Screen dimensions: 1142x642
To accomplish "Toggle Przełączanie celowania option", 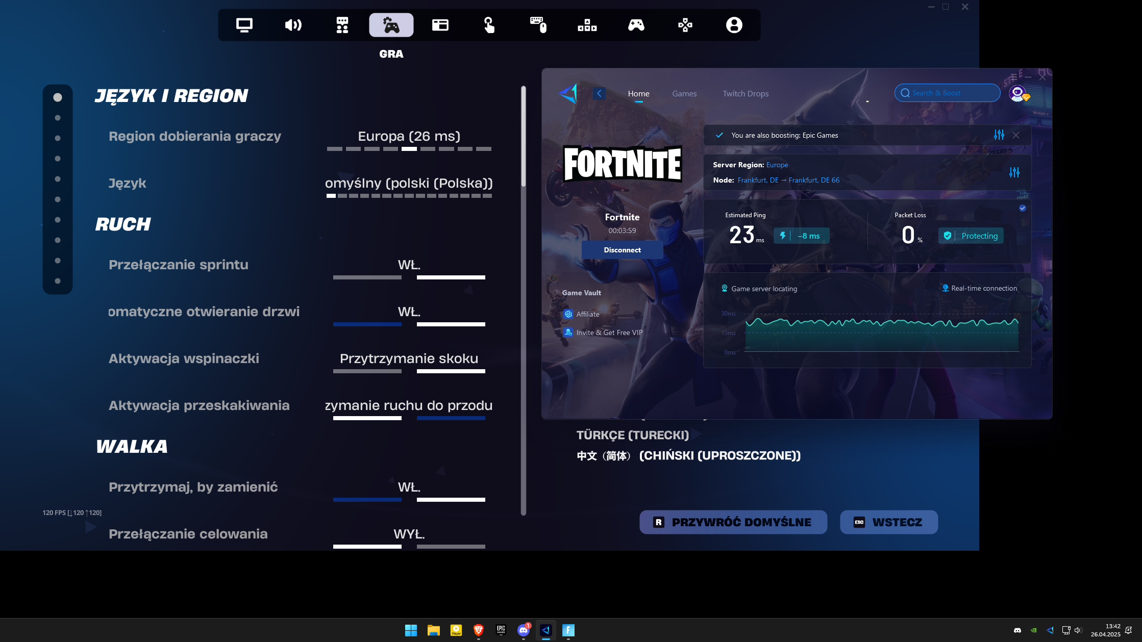I will [x=409, y=534].
